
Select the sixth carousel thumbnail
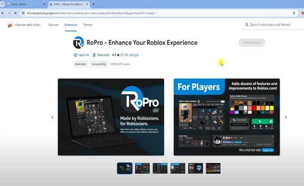coord(213,168)
